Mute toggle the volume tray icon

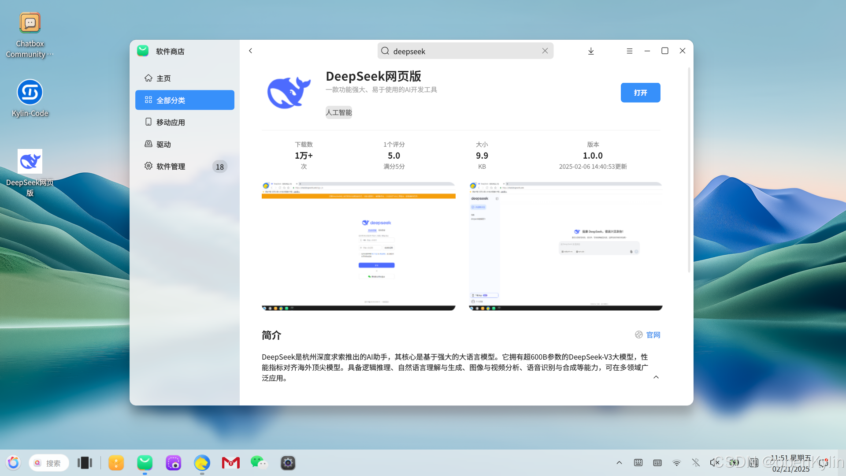pos(714,462)
